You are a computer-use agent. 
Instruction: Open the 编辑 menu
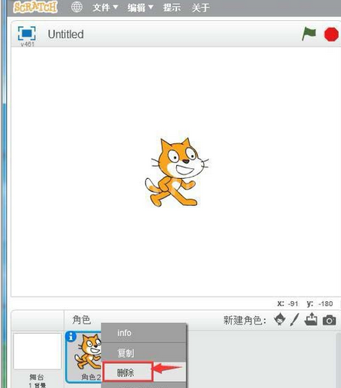pyautogui.click(x=140, y=8)
